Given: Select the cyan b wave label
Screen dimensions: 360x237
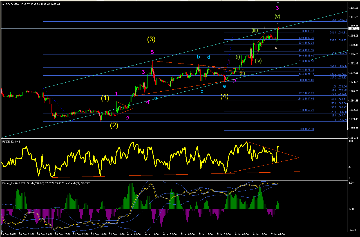Looking at the screenshot, I should pyautogui.click(x=198, y=57).
